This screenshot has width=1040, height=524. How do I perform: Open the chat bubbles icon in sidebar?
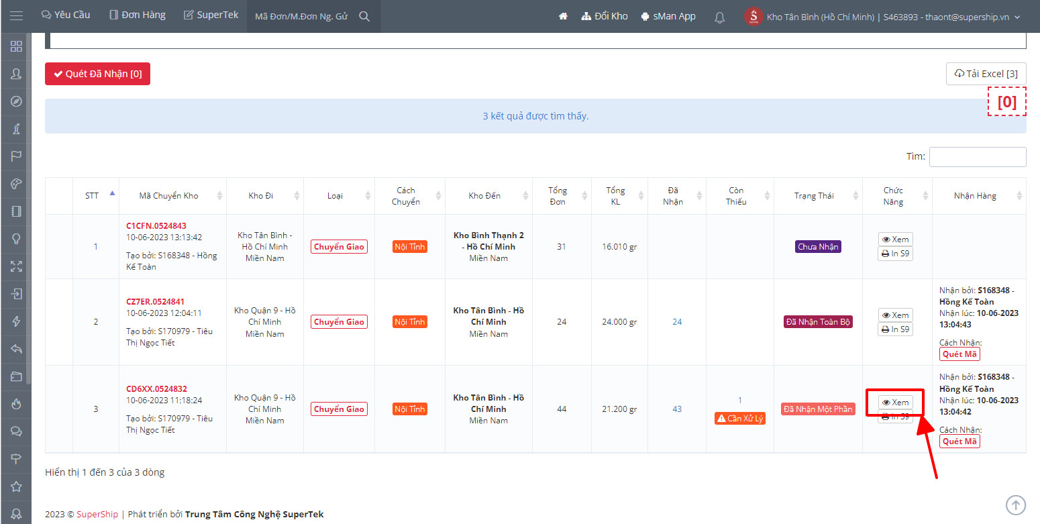click(x=16, y=431)
